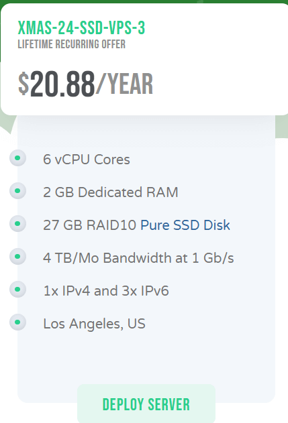Viewport: 288px width, 423px height.
Task: Open the Pure SSD Disk link
Action: (185, 225)
